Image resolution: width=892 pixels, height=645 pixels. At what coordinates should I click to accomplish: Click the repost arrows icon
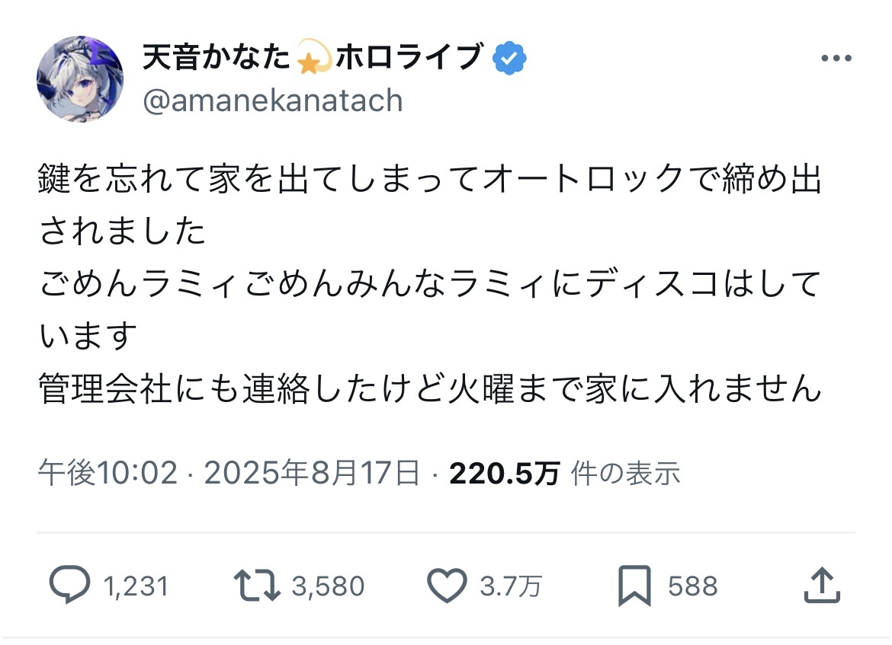click(257, 586)
